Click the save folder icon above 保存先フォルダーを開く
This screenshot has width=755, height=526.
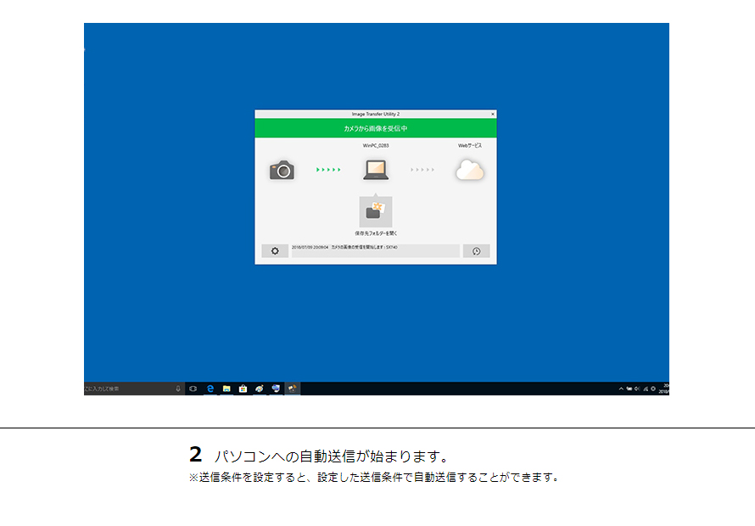[376, 209]
